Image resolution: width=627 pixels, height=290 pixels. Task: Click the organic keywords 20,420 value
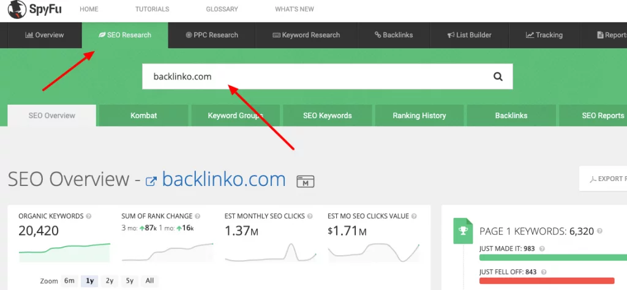39,231
